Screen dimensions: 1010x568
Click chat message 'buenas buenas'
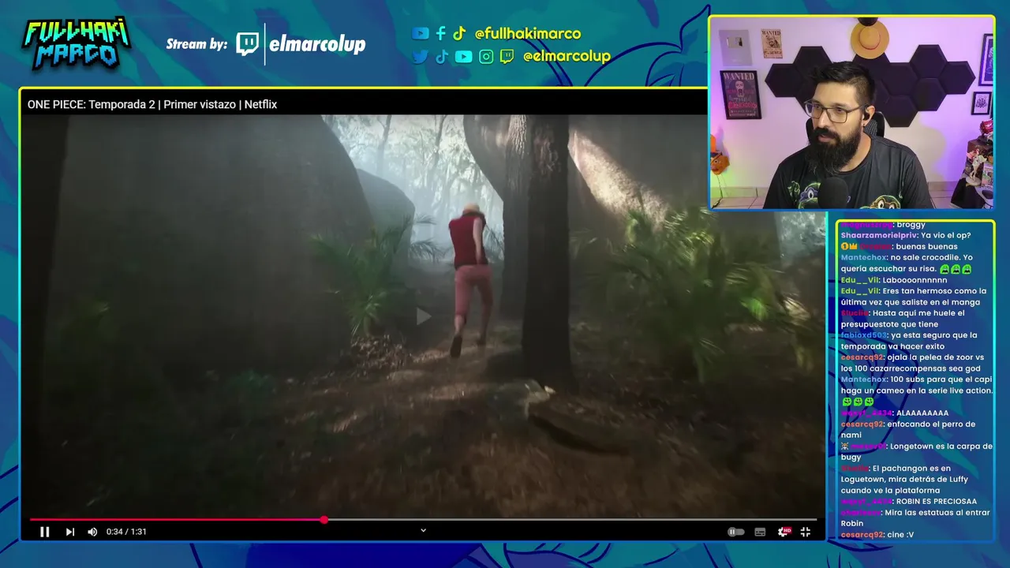[x=926, y=246]
